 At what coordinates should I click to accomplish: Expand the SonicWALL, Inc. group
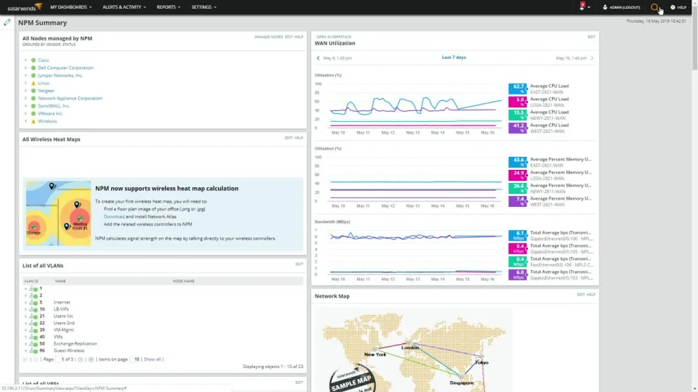26,106
